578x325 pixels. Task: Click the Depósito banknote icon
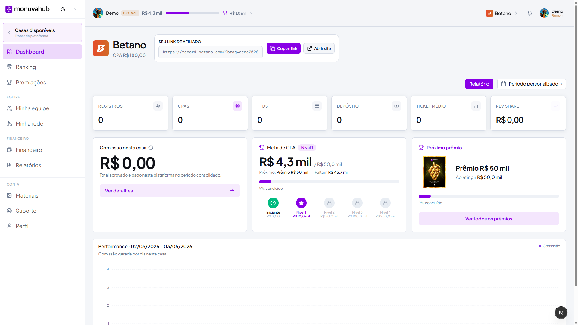(396, 106)
